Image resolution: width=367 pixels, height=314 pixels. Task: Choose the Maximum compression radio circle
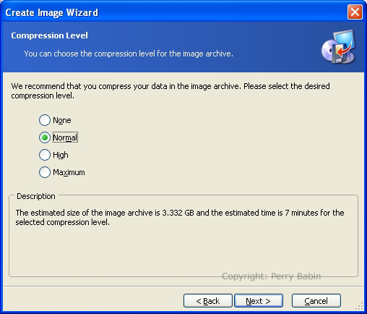(45, 172)
